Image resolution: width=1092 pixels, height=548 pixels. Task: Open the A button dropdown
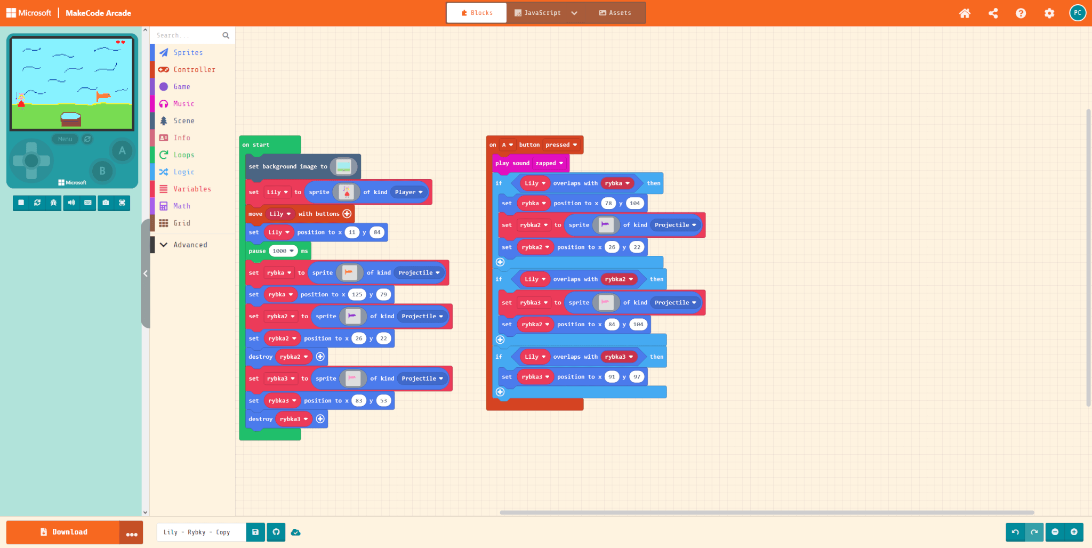(507, 145)
